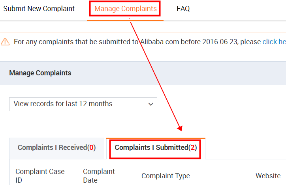Click the Website column header

[268, 176]
